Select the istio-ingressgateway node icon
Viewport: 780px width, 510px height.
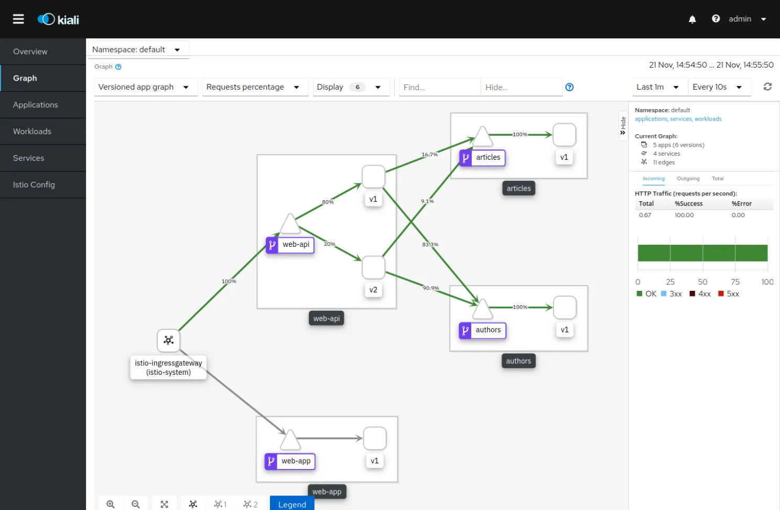click(x=168, y=340)
